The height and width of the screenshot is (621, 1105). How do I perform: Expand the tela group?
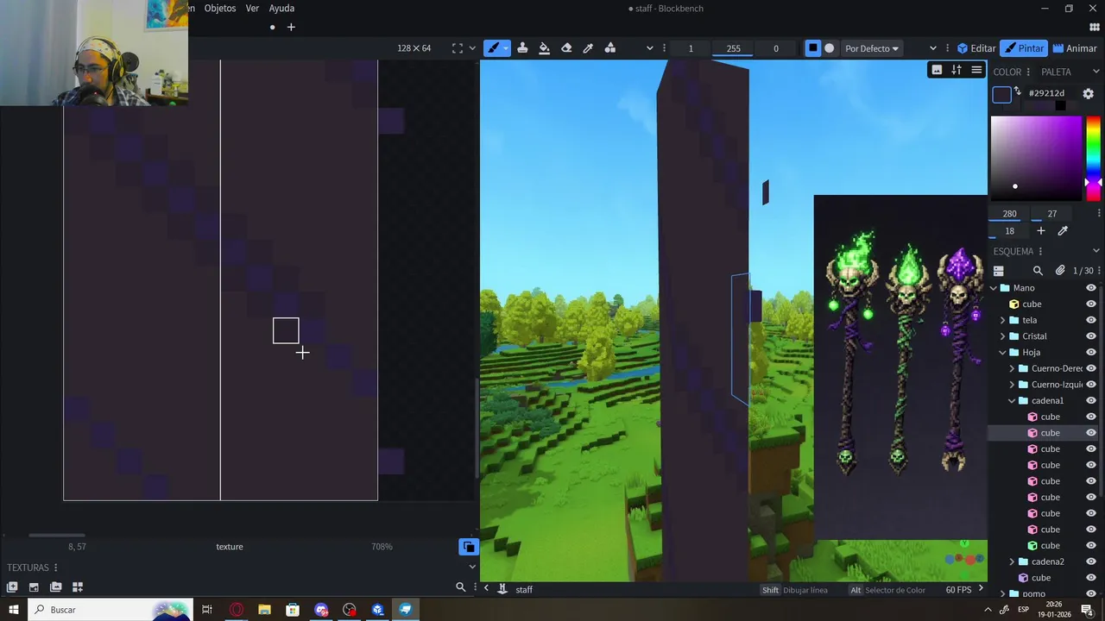pyautogui.click(x=1003, y=320)
